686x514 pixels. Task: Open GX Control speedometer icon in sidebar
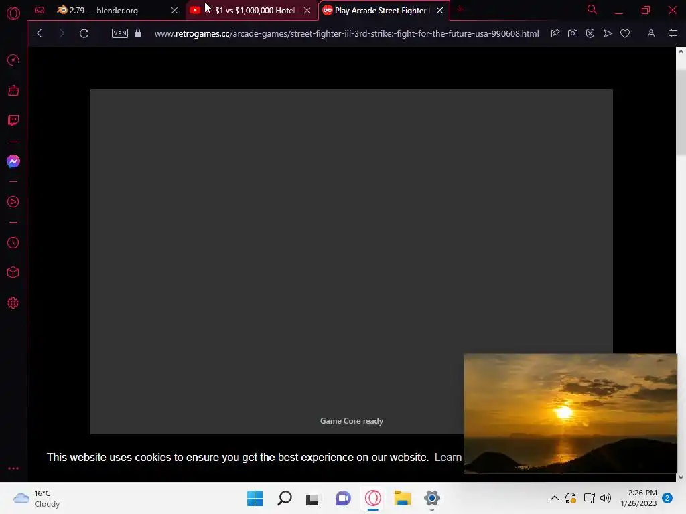pos(13,60)
